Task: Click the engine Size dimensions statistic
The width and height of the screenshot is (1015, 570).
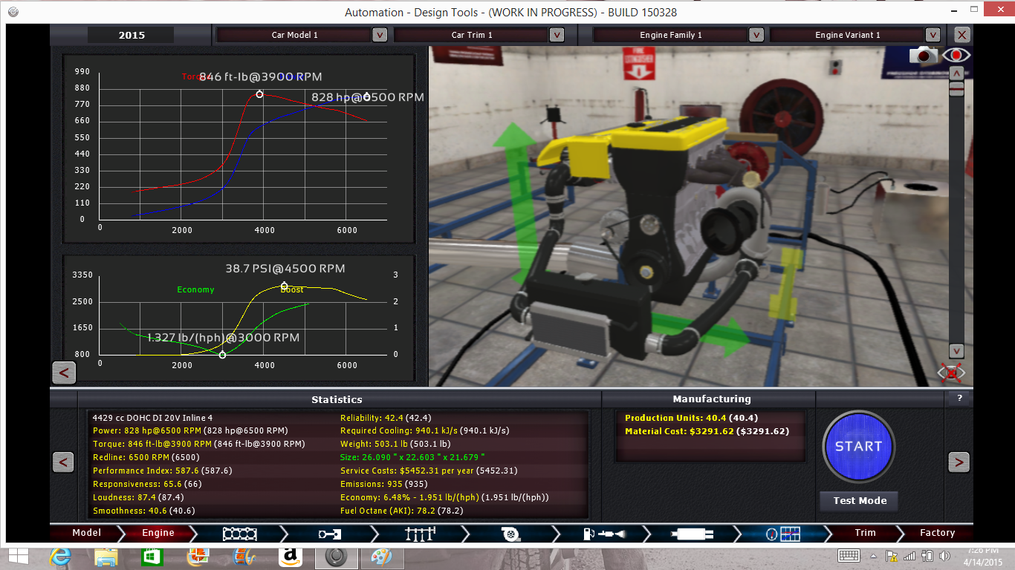Action: tap(413, 457)
